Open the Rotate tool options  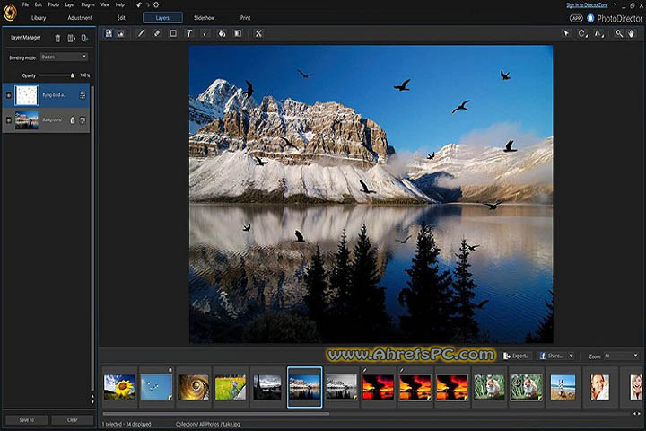pos(582,34)
